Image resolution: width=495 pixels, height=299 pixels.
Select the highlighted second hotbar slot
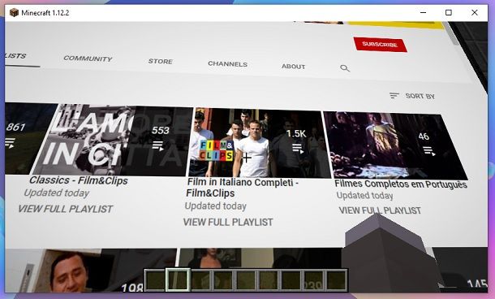tap(178, 280)
